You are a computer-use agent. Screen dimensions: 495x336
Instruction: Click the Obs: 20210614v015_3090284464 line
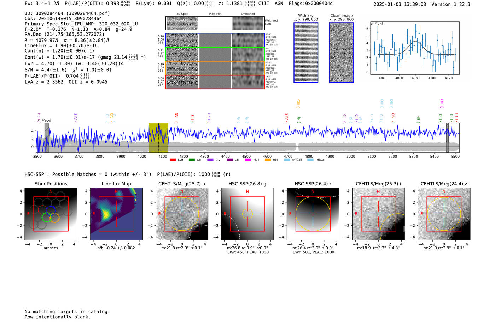(63, 19)
